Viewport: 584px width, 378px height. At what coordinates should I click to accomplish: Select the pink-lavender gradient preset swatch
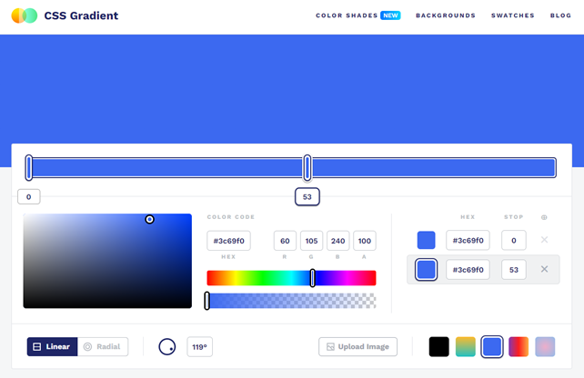point(545,346)
